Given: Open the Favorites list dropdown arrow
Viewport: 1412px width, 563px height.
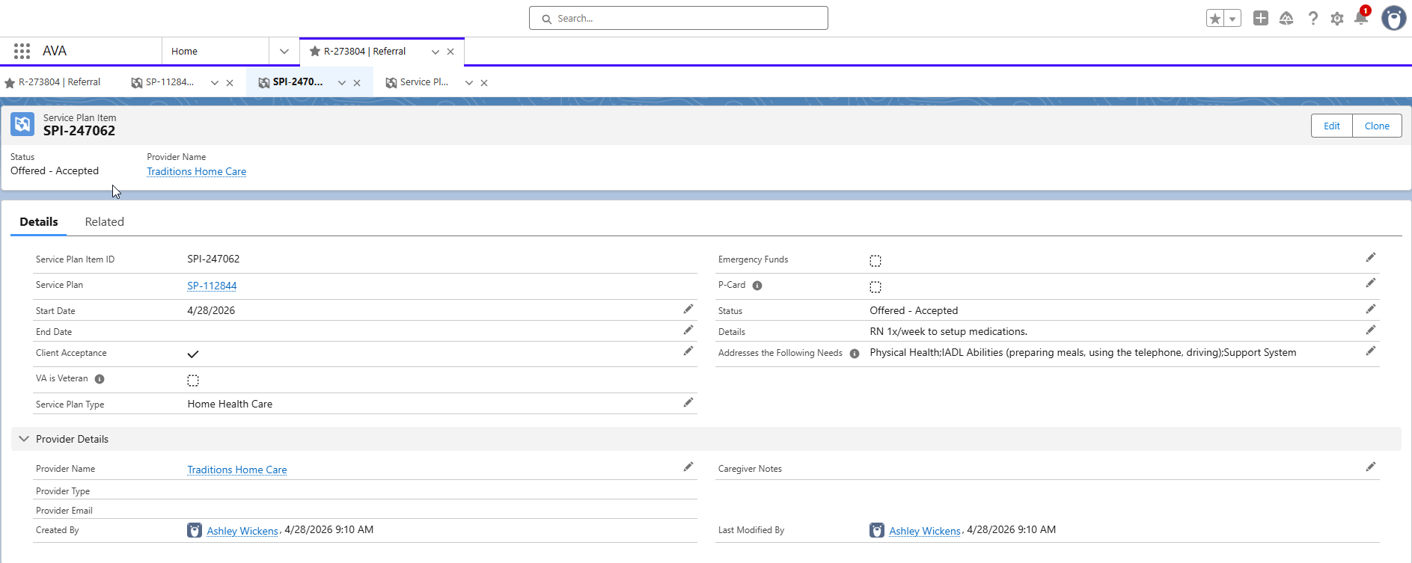Looking at the screenshot, I should pyautogui.click(x=1232, y=19).
